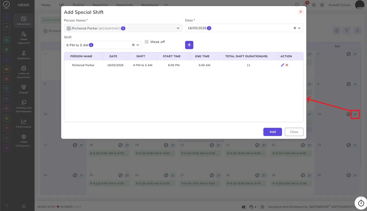Screen dimensions: 367x211
Task: Open the more menu ellipsis
Action: click(166, 5)
